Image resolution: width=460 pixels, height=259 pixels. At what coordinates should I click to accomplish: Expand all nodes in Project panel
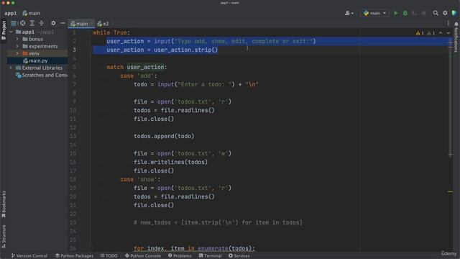pyautogui.click(x=32, y=23)
